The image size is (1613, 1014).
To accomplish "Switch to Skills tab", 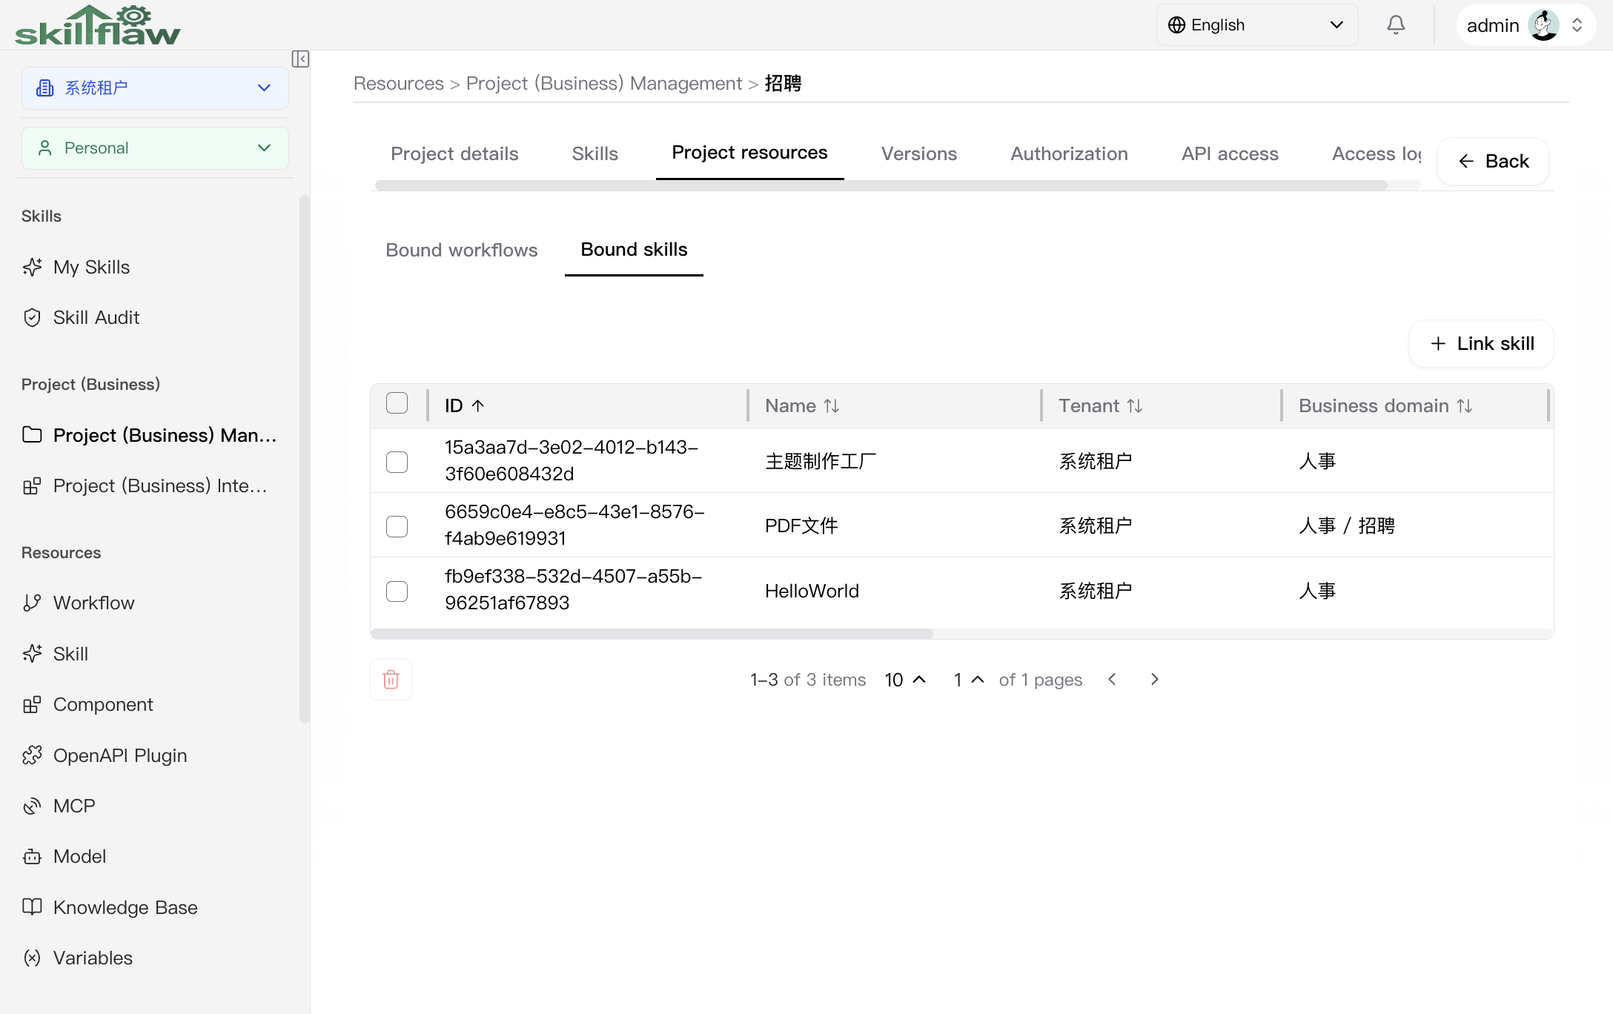I will click(595, 154).
